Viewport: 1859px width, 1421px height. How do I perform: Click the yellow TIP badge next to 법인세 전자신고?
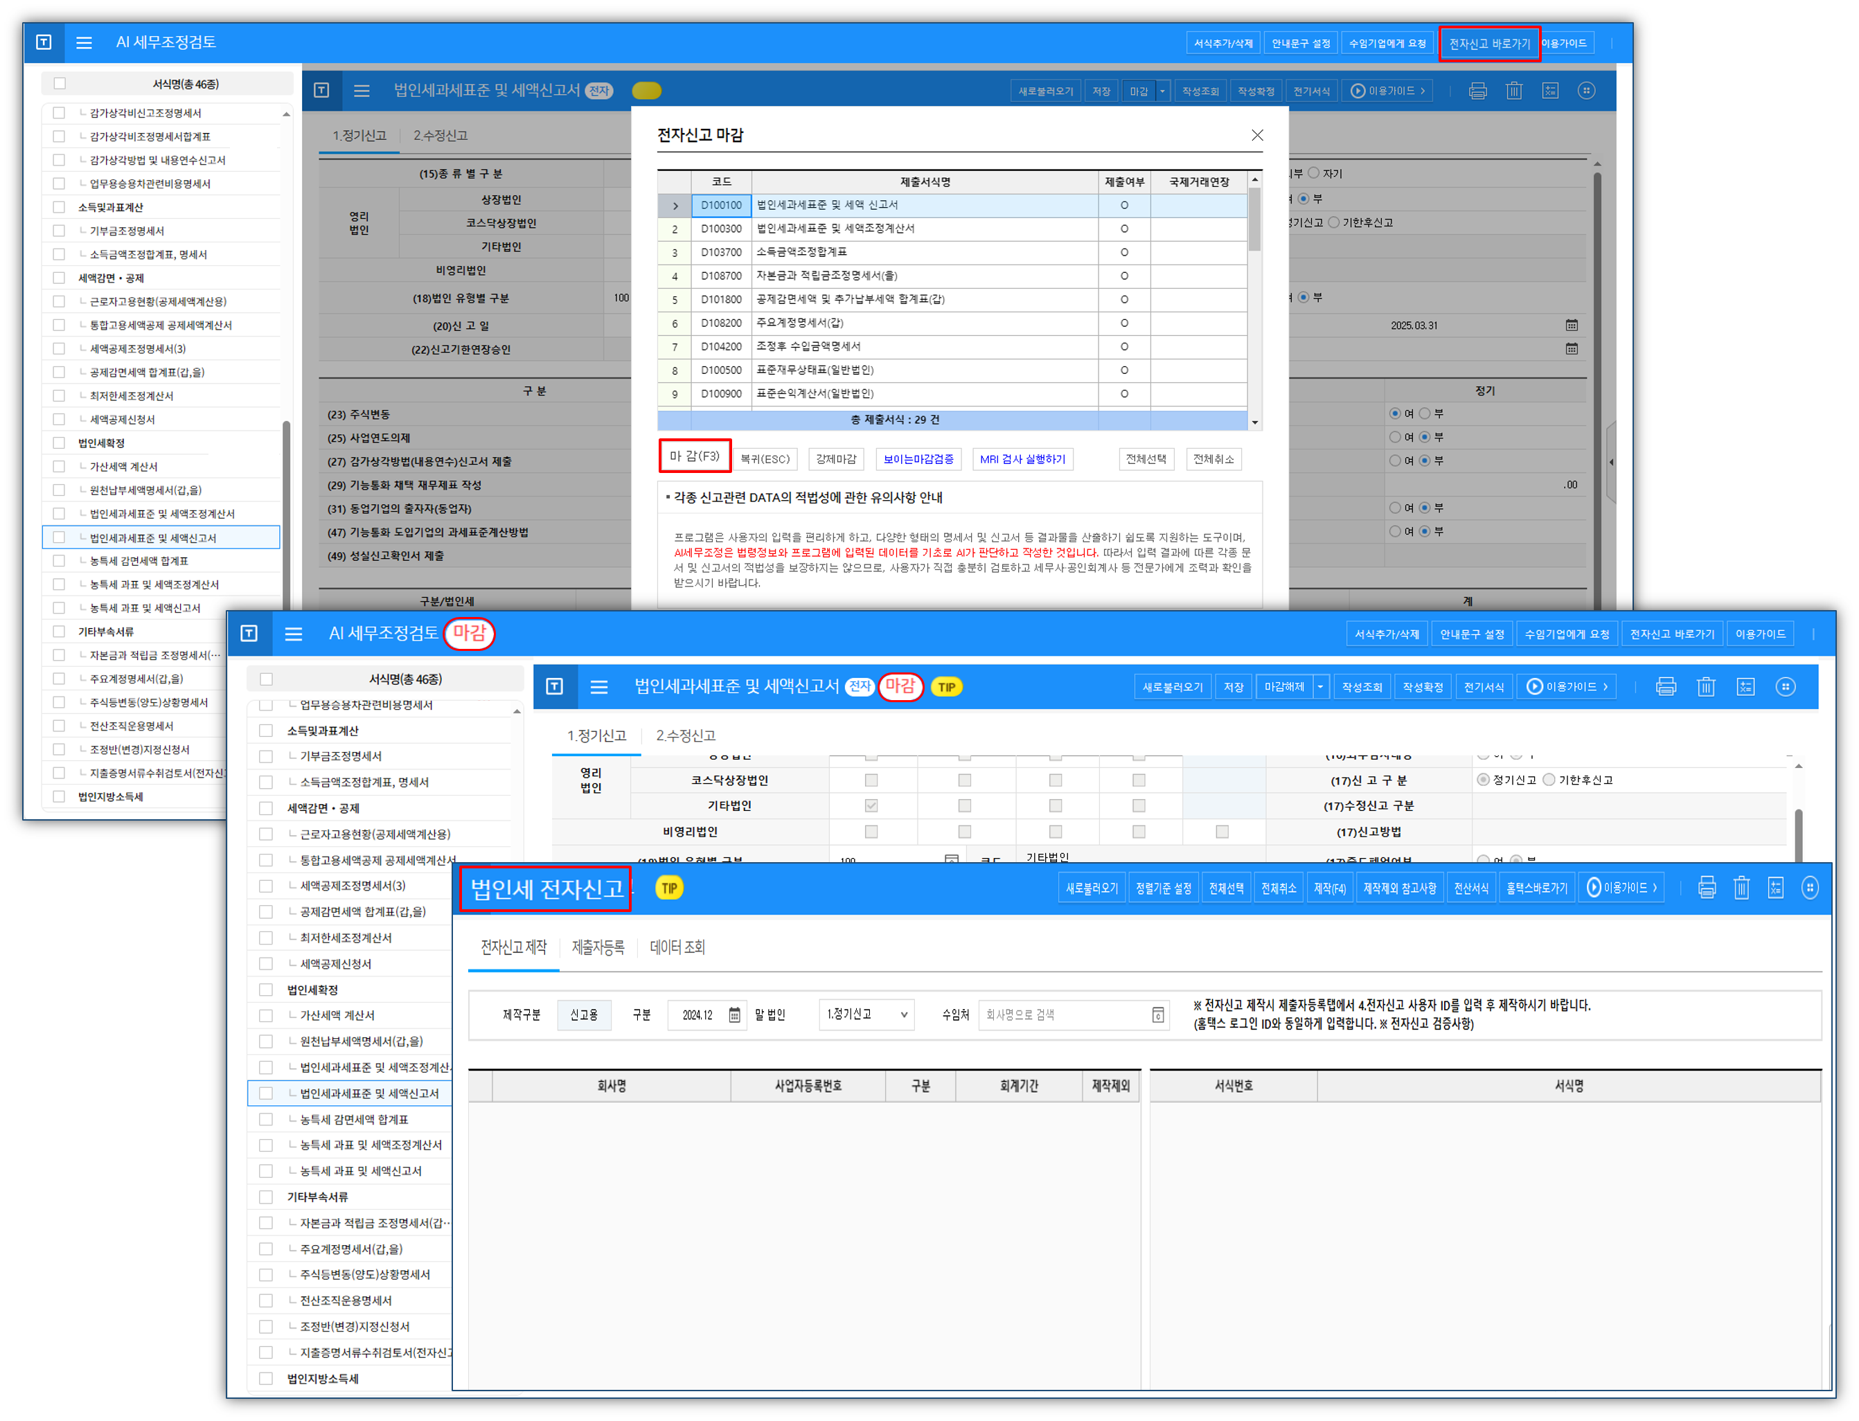pyautogui.click(x=669, y=888)
